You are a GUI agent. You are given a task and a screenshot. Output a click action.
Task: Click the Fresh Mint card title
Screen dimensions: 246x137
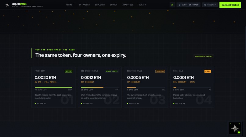click(x=40, y=71)
